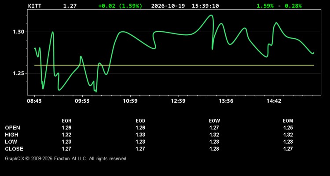Image resolution: width=330 pixels, height=176 pixels.
Task: Select the 1.27 current price in header
Action: point(70,6)
